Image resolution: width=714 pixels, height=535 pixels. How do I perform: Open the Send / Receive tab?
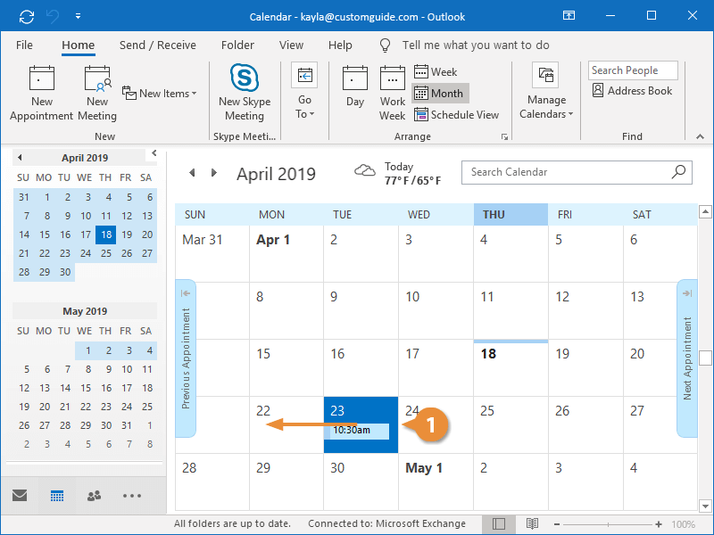click(158, 45)
